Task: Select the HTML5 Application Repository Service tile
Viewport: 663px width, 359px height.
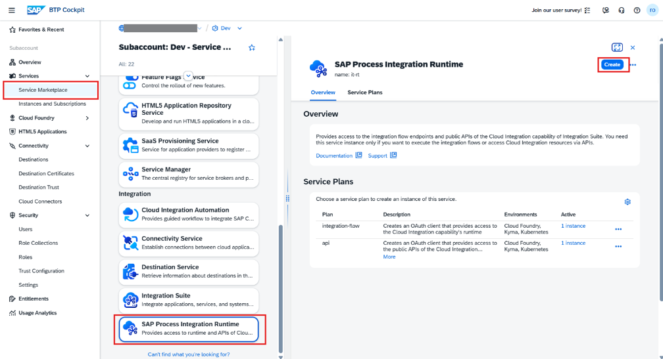Action: click(189, 114)
